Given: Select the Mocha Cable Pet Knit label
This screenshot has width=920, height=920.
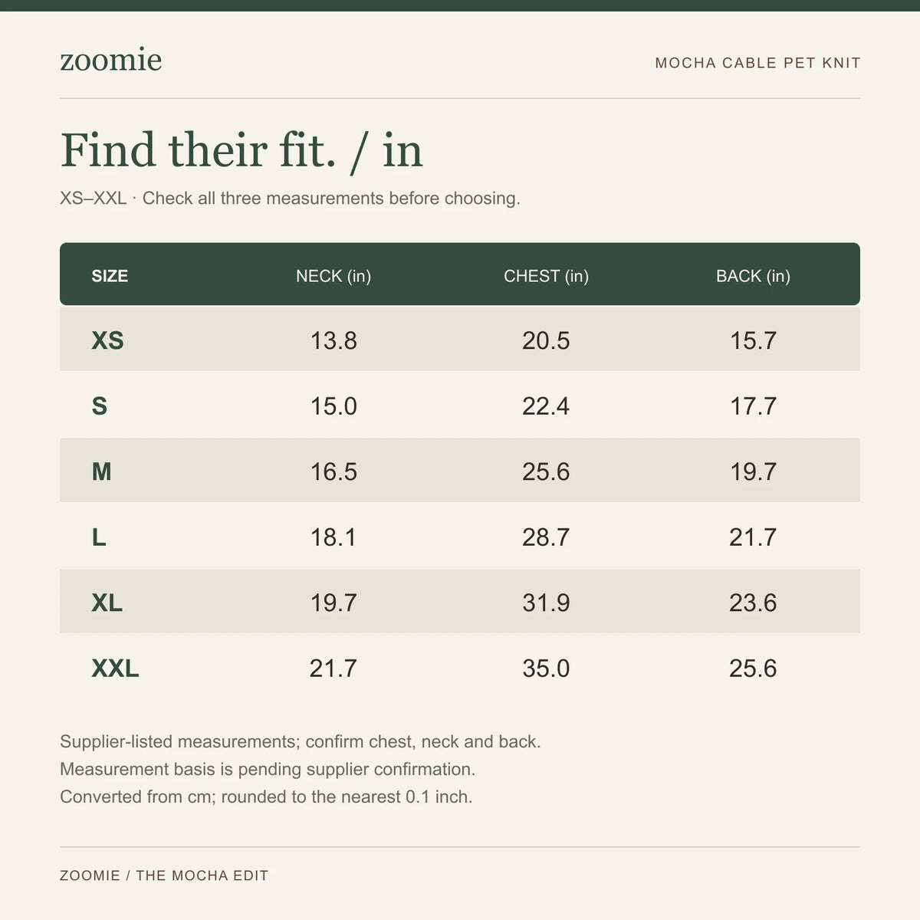Looking at the screenshot, I should (757, 63).
